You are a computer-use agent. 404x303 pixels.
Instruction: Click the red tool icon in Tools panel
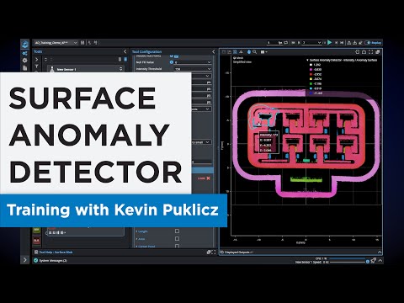pyautogui.click(x=36, y=241)
